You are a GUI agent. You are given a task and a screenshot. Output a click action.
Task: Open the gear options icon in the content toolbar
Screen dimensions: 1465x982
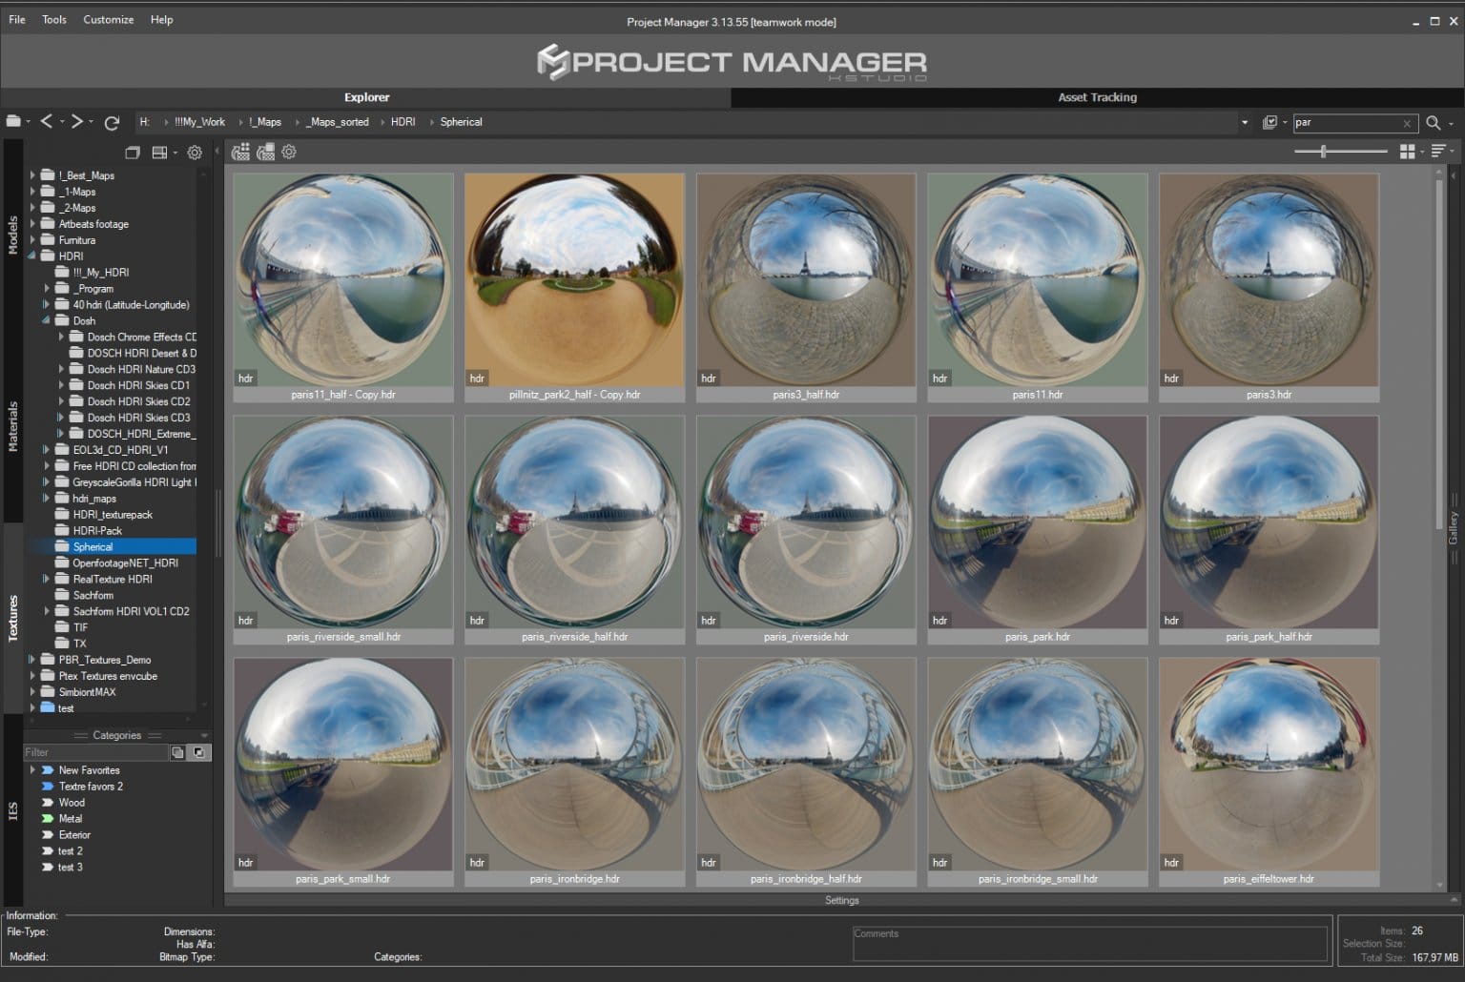(289, 152)
